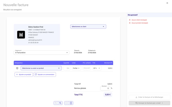Screen dimensions: 172x107
Task: Open the Sélectionner un client dropdown
Action: point(88,26)
